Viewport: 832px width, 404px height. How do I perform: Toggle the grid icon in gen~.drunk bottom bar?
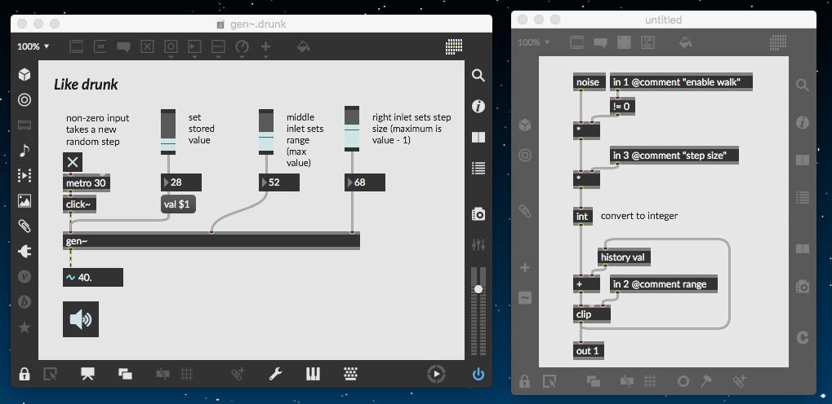(x=187, y=375)
